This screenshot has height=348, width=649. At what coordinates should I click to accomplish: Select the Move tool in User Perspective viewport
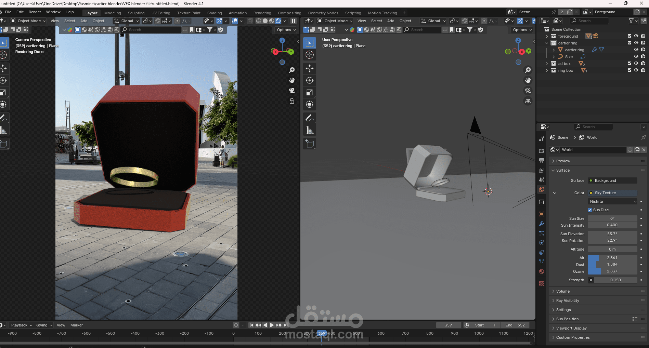(310, 68)
